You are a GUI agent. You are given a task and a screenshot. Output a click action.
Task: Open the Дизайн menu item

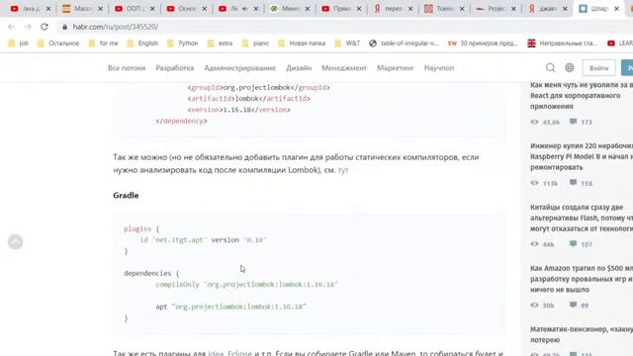(299, 68)
